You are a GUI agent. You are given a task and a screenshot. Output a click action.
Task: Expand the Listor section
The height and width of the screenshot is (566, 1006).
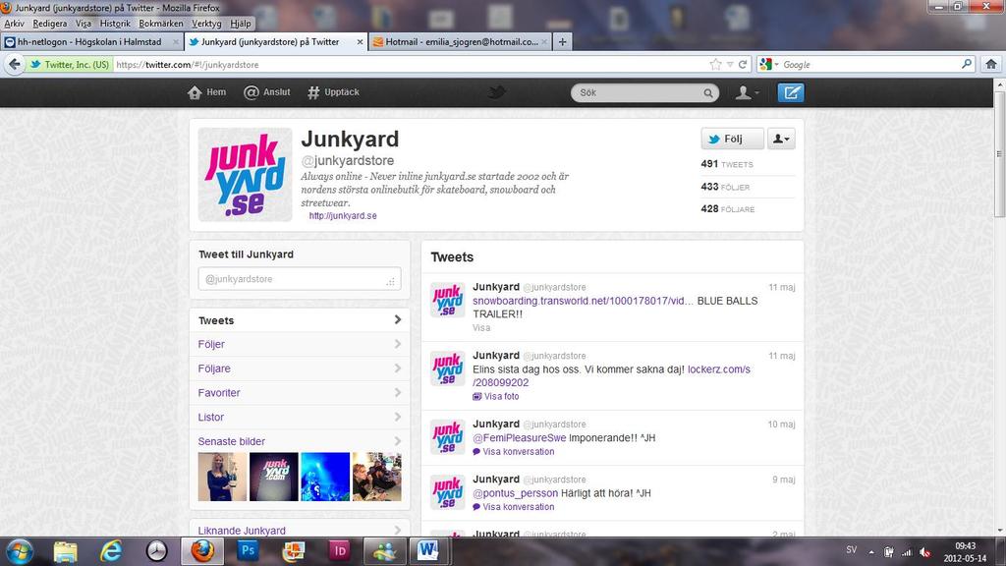click(300, 417)
